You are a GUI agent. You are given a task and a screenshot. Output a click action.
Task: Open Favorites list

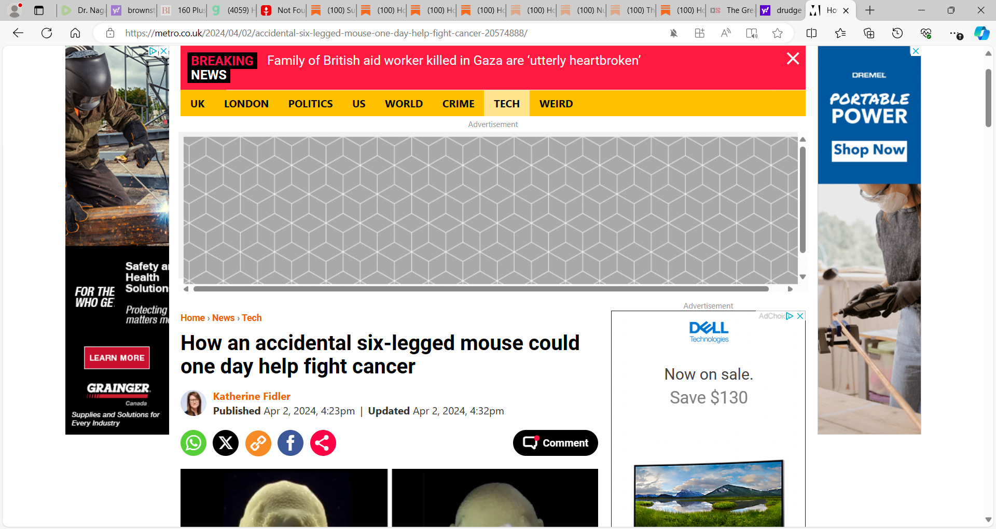pos(840,33)
